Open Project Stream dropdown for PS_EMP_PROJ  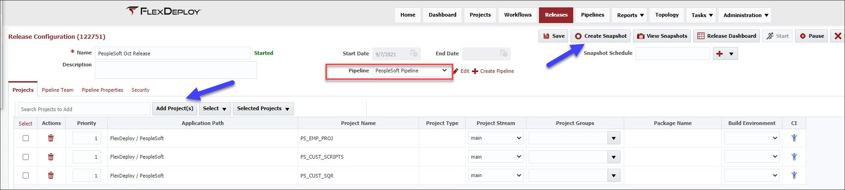tap(495, 138)
